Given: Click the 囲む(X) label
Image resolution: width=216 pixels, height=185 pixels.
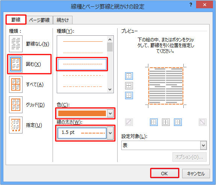Looking at the screenshot, I should click(33, 64).
